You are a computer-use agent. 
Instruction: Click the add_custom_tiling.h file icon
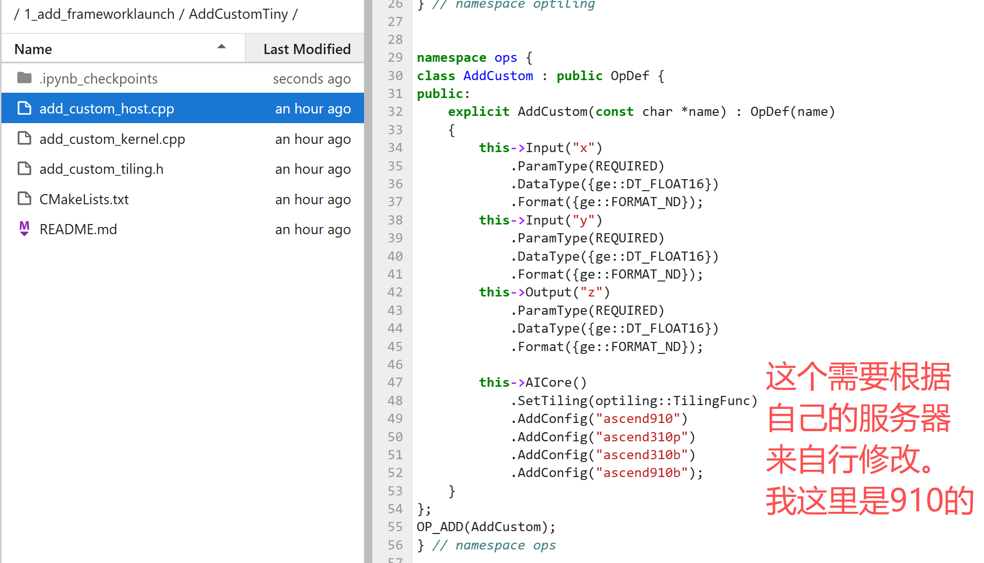click(24, 169)
